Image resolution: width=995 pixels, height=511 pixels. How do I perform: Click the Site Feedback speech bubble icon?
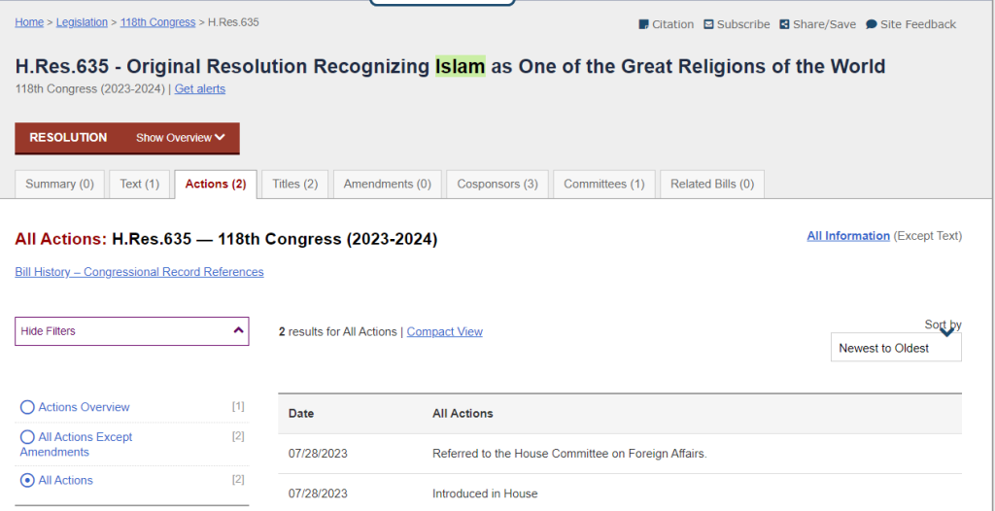coord(872,24)
